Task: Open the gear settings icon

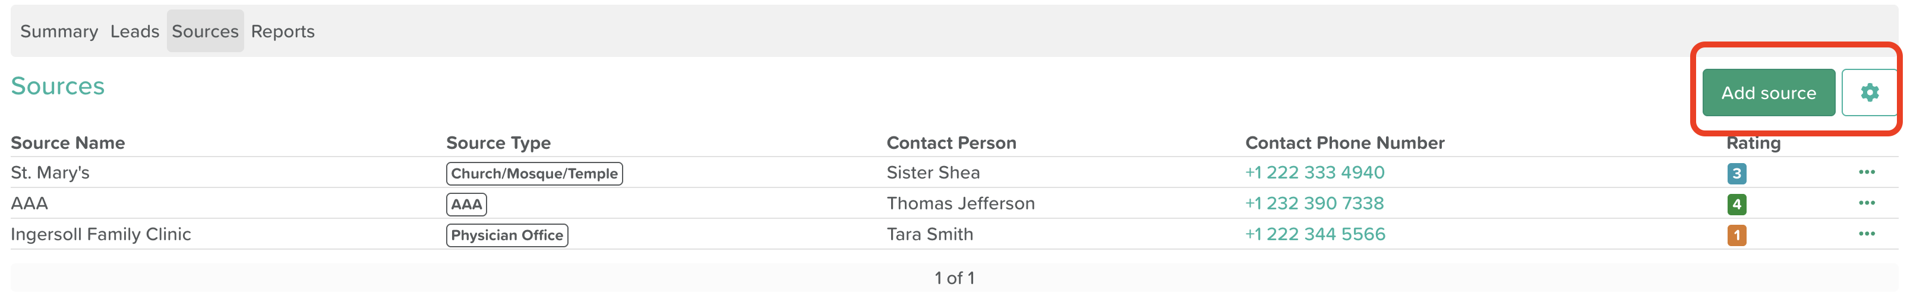Action: [x=1869, y=93]
